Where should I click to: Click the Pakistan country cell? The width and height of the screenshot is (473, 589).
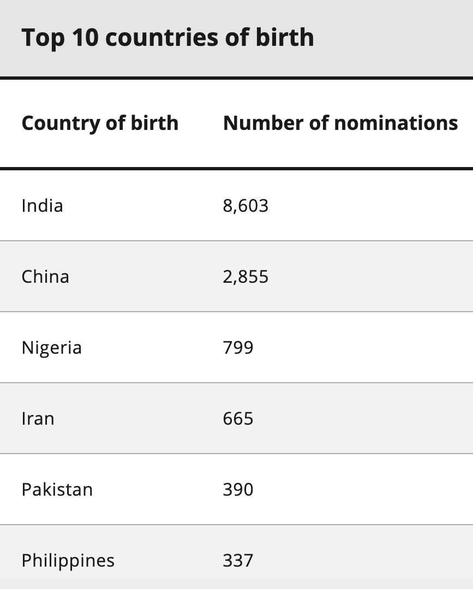click(x=57, y=490)
